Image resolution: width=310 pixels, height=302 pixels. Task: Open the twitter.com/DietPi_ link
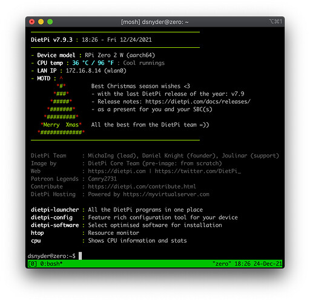point(198,171)
